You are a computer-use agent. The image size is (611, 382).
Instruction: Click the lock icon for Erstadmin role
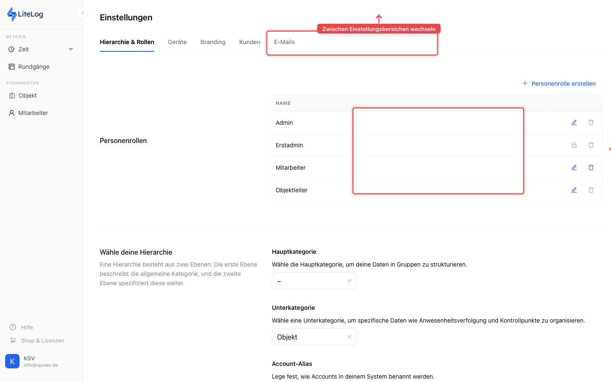coord(574,145)
